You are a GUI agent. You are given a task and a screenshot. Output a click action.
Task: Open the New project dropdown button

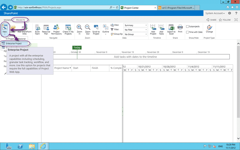click(x=5, y=30)
